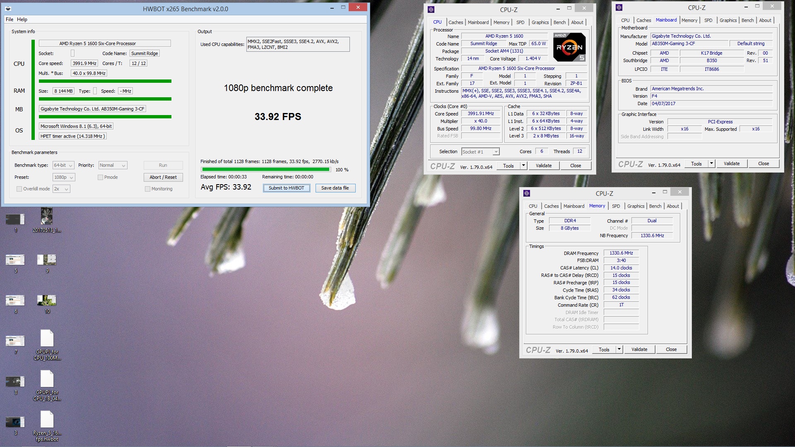Open the Overkill 2x multiplier dropdown
The image size is (795, 447).
[61, 189]
